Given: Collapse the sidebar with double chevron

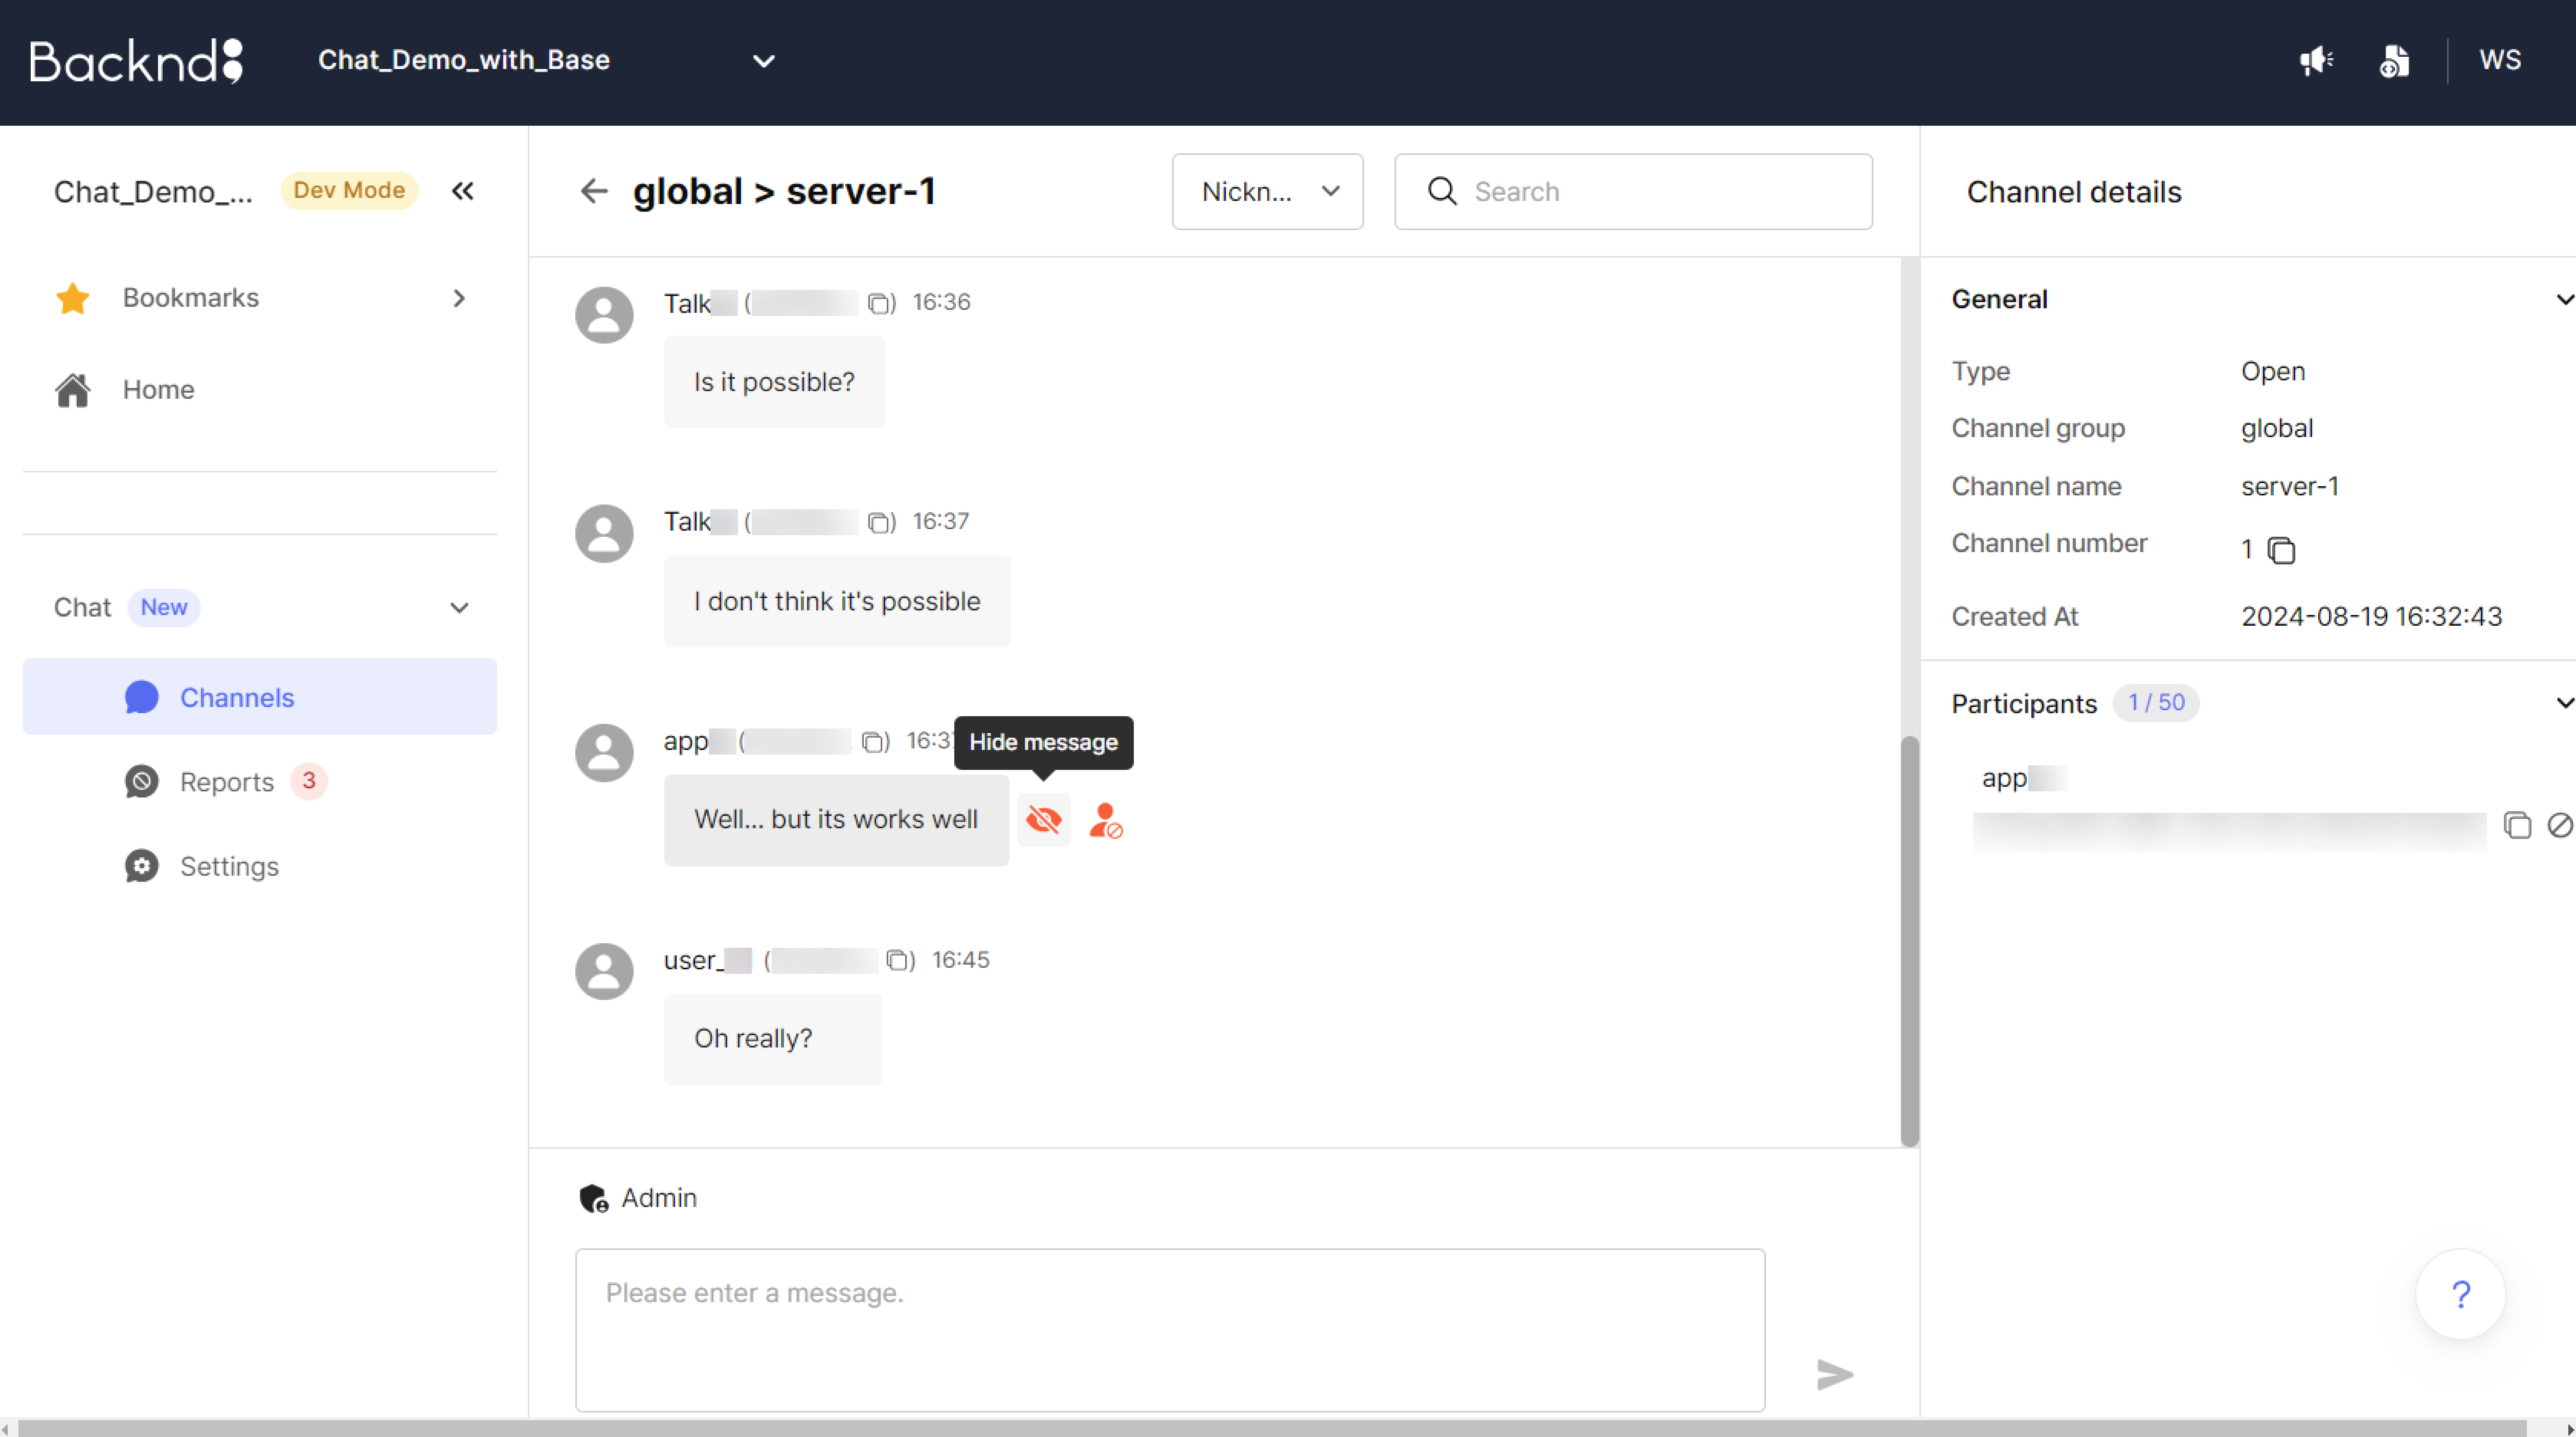Looking at the screenshot, I should click(462, 191).
